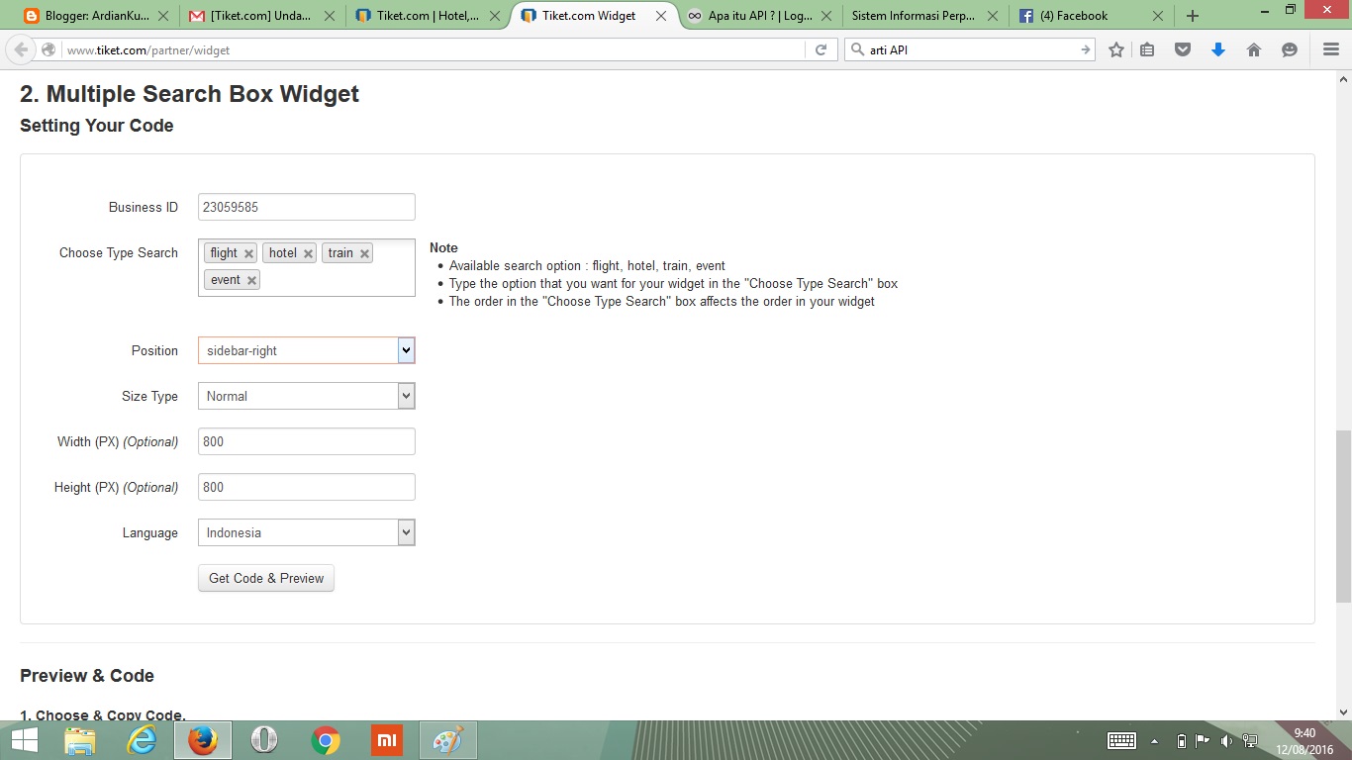Viewport: 1352px width, 760px height.
Task: Click the search box containing arti API
Action: point(970,49)
